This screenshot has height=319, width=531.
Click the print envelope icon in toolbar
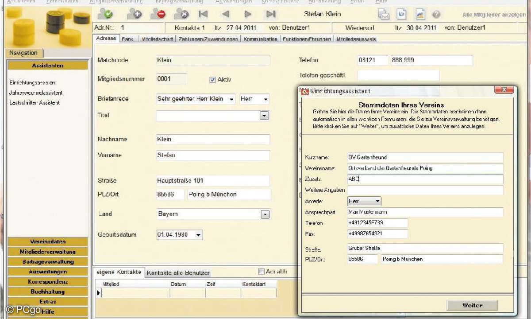click(384, 14)
